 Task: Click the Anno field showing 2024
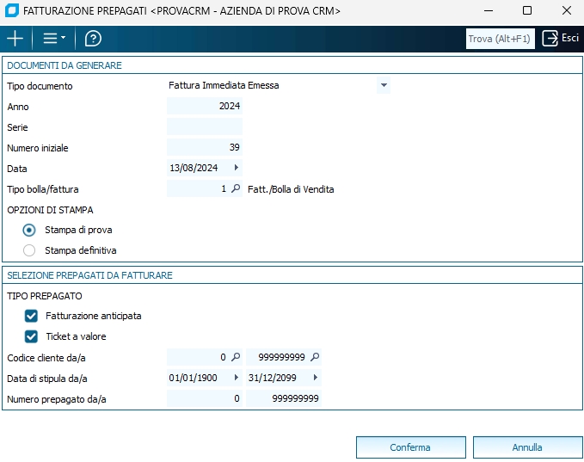205,106
